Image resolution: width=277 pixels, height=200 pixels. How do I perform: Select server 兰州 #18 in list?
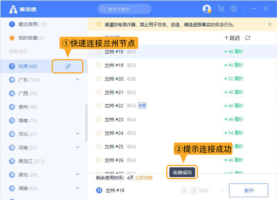point(182,52)
